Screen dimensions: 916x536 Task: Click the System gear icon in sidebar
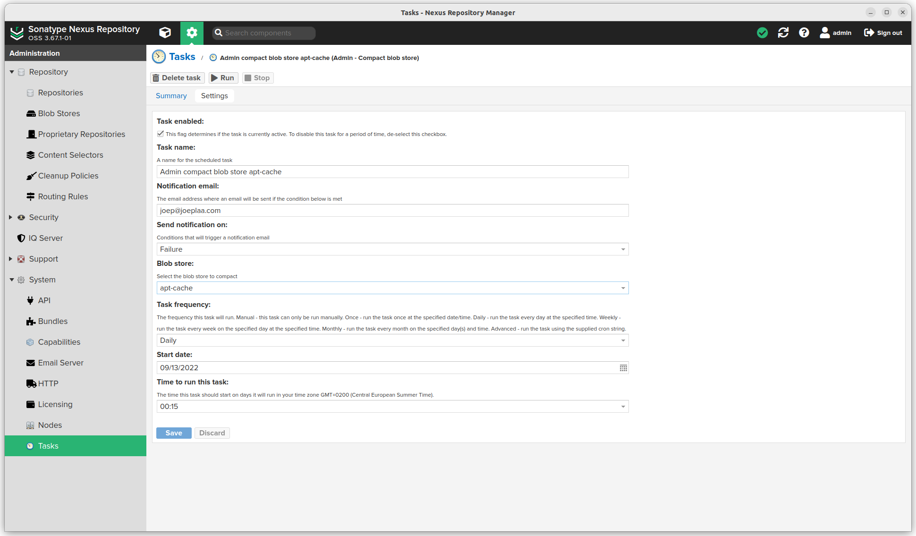point(21,280)
